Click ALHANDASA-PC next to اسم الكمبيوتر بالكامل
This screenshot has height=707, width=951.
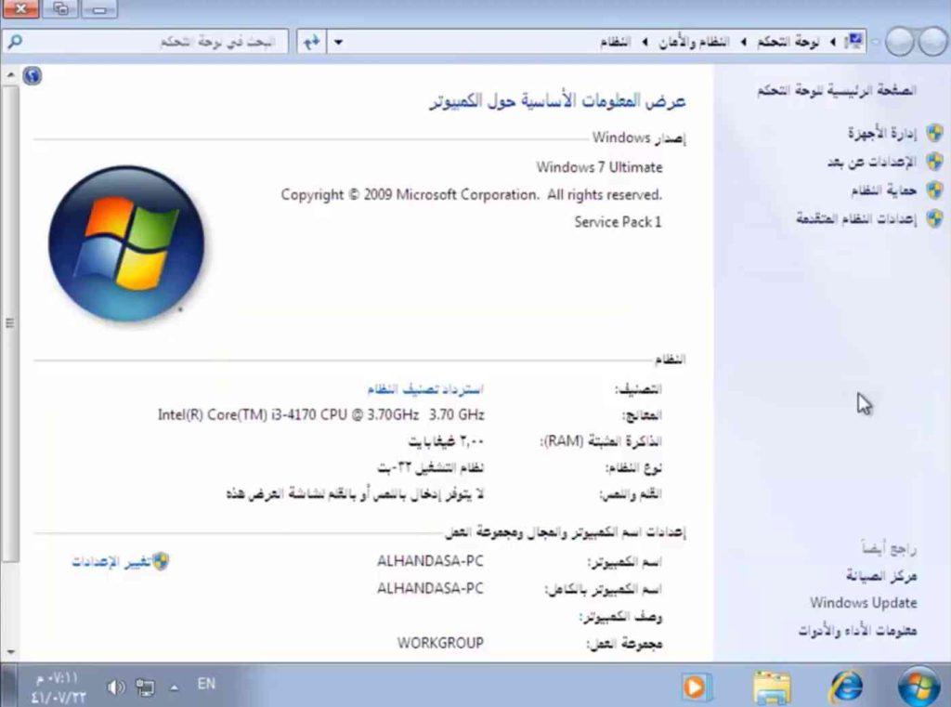430,588
